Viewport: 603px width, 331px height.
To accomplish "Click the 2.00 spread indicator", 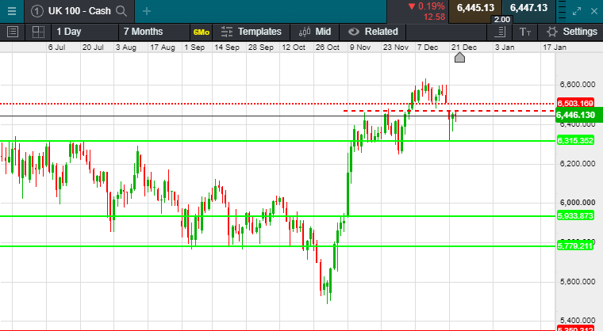I will coord(502,20).
